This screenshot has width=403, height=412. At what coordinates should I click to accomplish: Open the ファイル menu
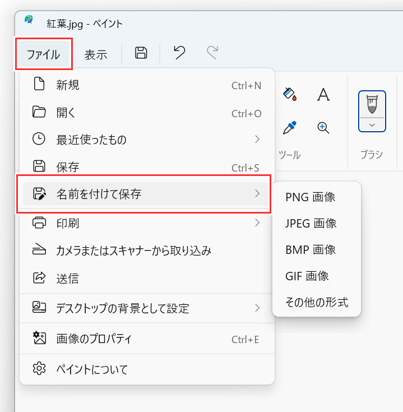pyautogui.click(x=44, y=54)
